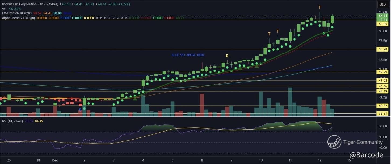Click the 57.50 price axis tick
This screenshot has width=391, height=164.
[x=383, y=41]
